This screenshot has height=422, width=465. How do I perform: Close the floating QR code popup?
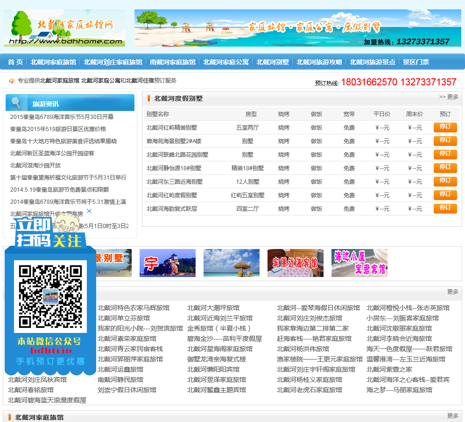pos(89,211)
